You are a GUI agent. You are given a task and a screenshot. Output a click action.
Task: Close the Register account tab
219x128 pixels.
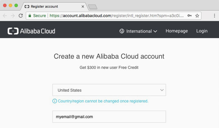83,7
